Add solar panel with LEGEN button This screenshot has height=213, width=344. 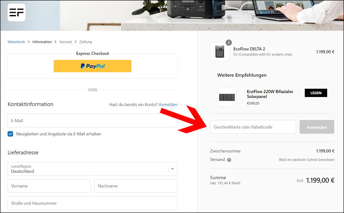tap(316, 93)
